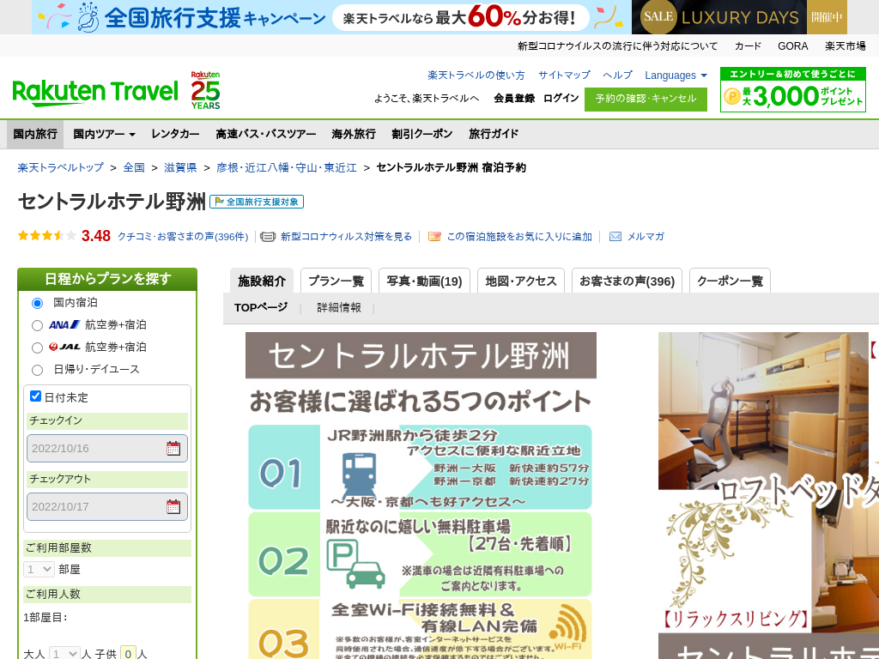Open 海外旅行 navigation item
This screenshot has height=659, width=879.
click(x=354, y=134)
